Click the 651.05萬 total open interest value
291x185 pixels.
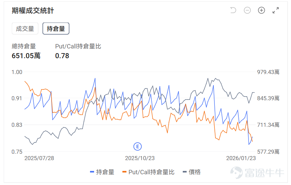(x=26, y=56)
